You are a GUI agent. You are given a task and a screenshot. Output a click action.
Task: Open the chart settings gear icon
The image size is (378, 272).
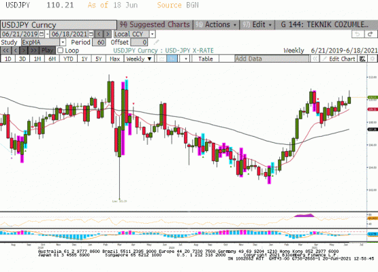[x=373, y=58]
